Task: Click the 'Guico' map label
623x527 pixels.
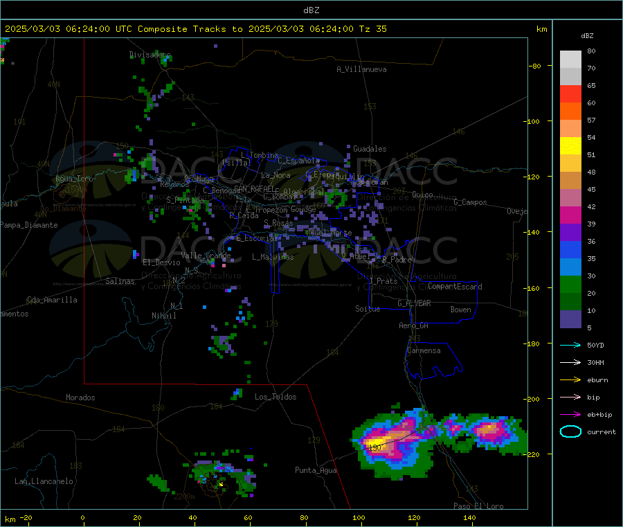Action: pyautogui.click(x=422, y=195)
